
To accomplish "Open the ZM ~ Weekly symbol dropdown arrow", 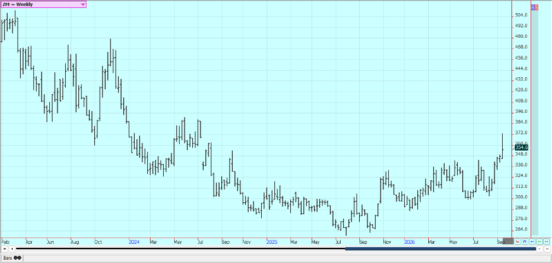I will click(83, 4).
